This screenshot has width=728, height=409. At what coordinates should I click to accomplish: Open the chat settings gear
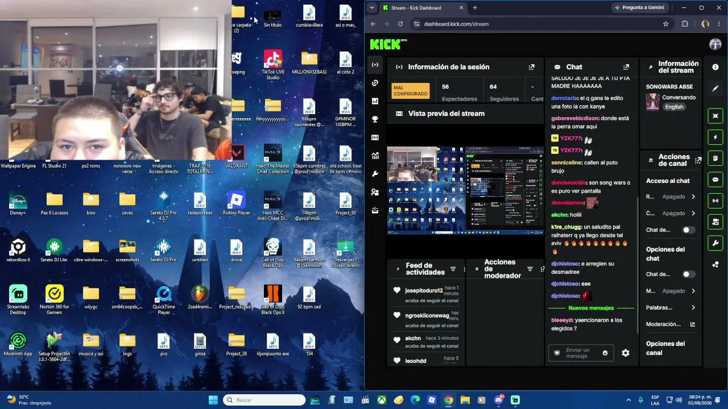626,353
